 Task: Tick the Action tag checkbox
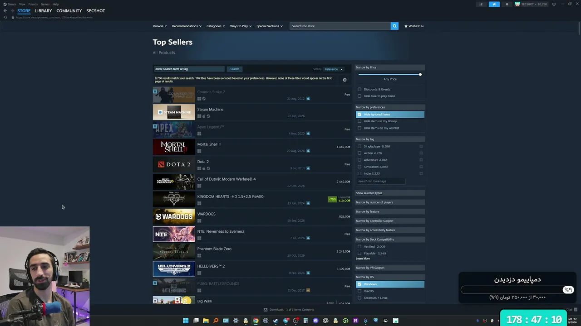359,153
